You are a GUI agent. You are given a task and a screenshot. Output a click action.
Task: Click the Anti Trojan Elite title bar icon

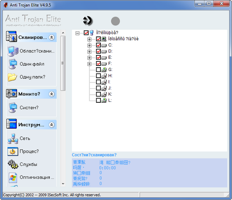coord(5,5)
